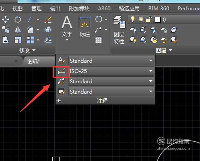200x161 pixels.
Task: Open the BIM 360 ribbon tab
Action: 159,9
